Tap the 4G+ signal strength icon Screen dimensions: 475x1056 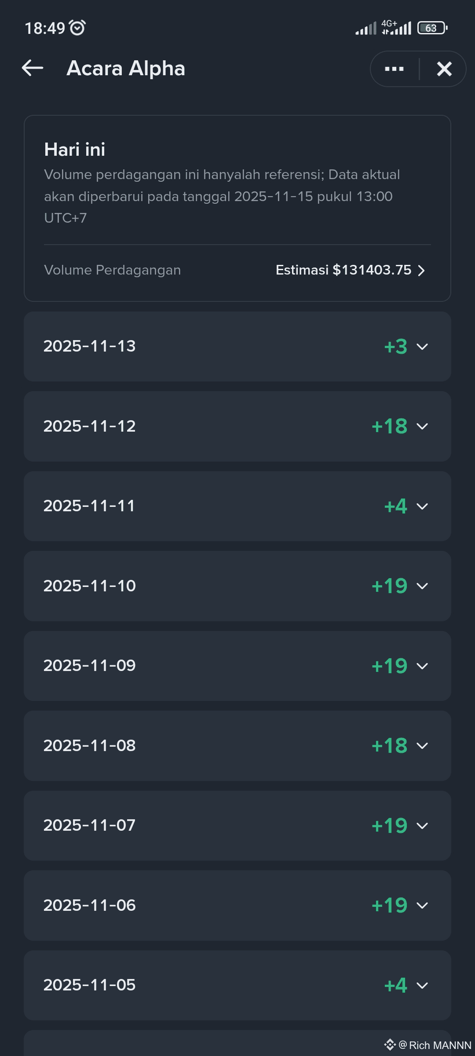pyautogui.click(x=397, y=28)
